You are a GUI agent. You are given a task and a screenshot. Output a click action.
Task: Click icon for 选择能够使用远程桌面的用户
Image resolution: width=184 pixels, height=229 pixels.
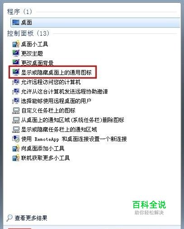point(16,101)
